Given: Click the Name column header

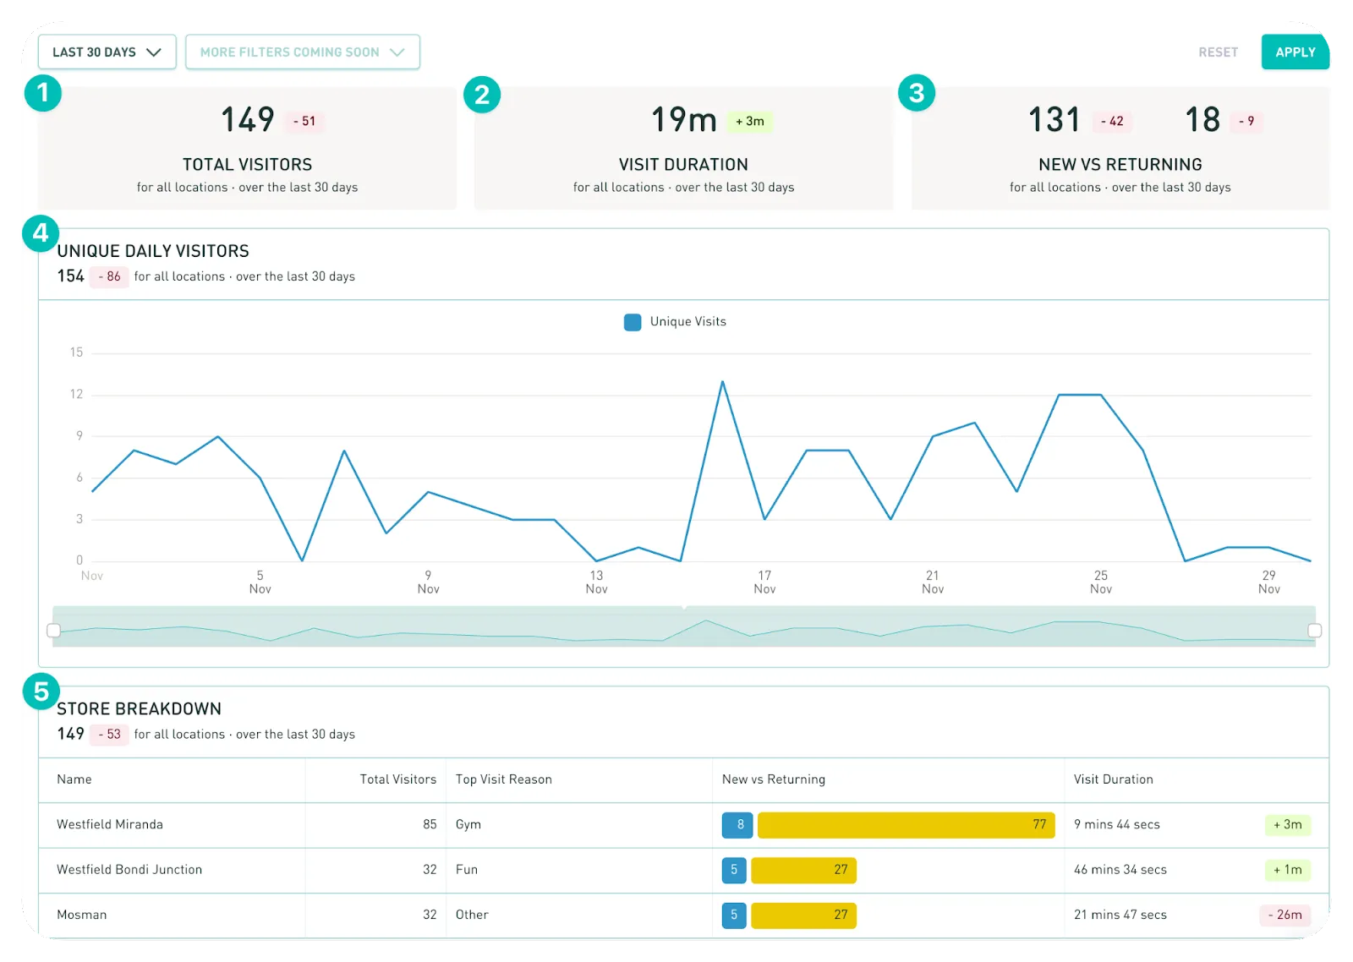Looking at the screenshot, I should point(74,779).
